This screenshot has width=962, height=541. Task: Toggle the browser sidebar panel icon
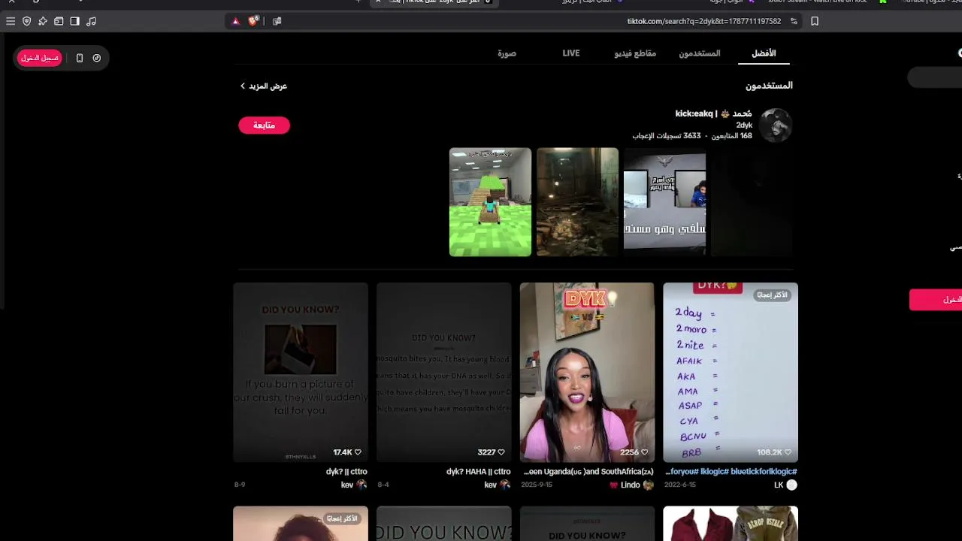[x=75, y=21]
